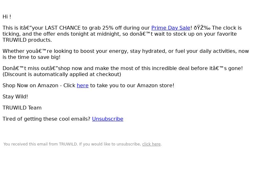Click the 'TRUWILD products.' text

(27, 40)
